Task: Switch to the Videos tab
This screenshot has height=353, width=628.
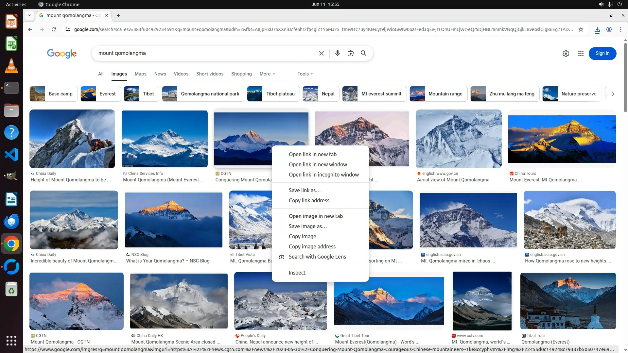Action: (x=181, y=74)
